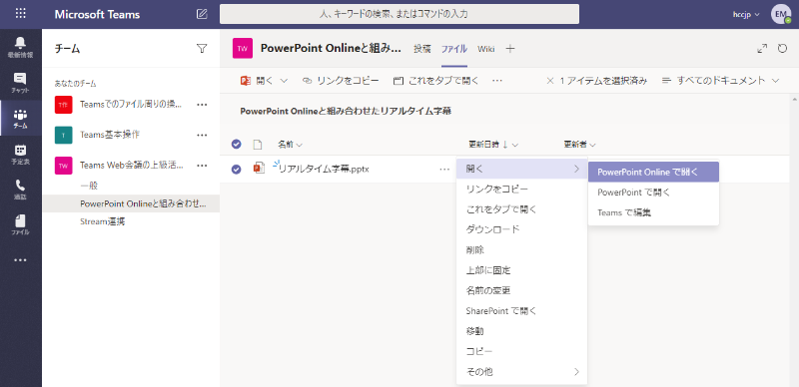Click the Teams基本操作 team name

(x=110, y=135)
